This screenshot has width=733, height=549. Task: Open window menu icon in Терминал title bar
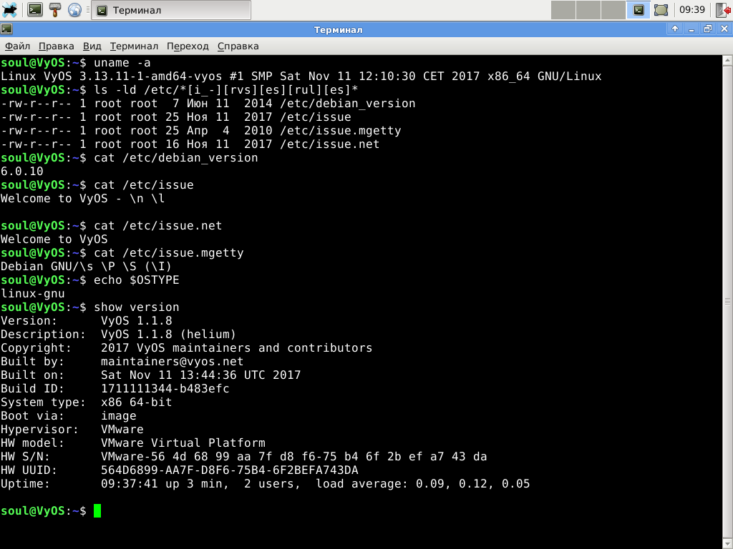click(x=6, y=29)
